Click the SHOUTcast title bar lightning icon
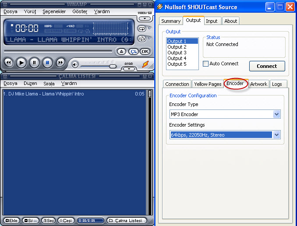Screen dimensions: 297x226 [x=160, y=7]
